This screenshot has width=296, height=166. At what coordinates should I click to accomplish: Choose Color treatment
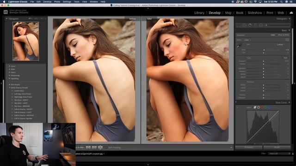(x=273, y=35)
